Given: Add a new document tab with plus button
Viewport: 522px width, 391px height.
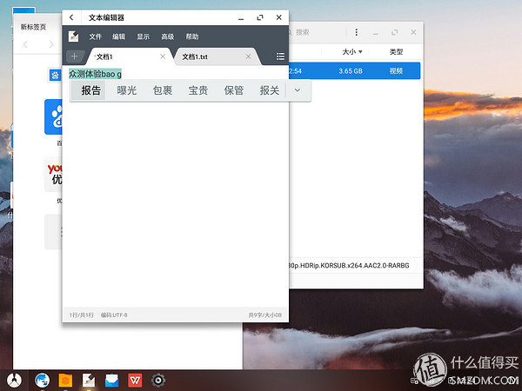Looking at the screenshot, I should click(74, 56).
